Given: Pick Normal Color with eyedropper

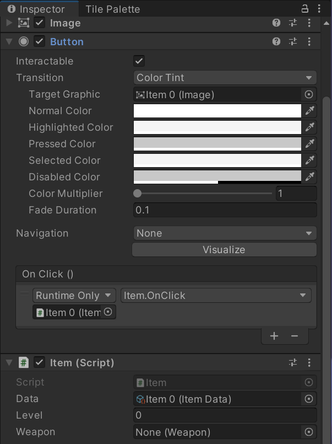Looking at the screenshot, I should 309,111.
